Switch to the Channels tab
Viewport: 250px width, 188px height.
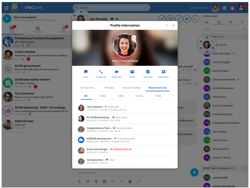pyautogui.click(x=38, y=30)
